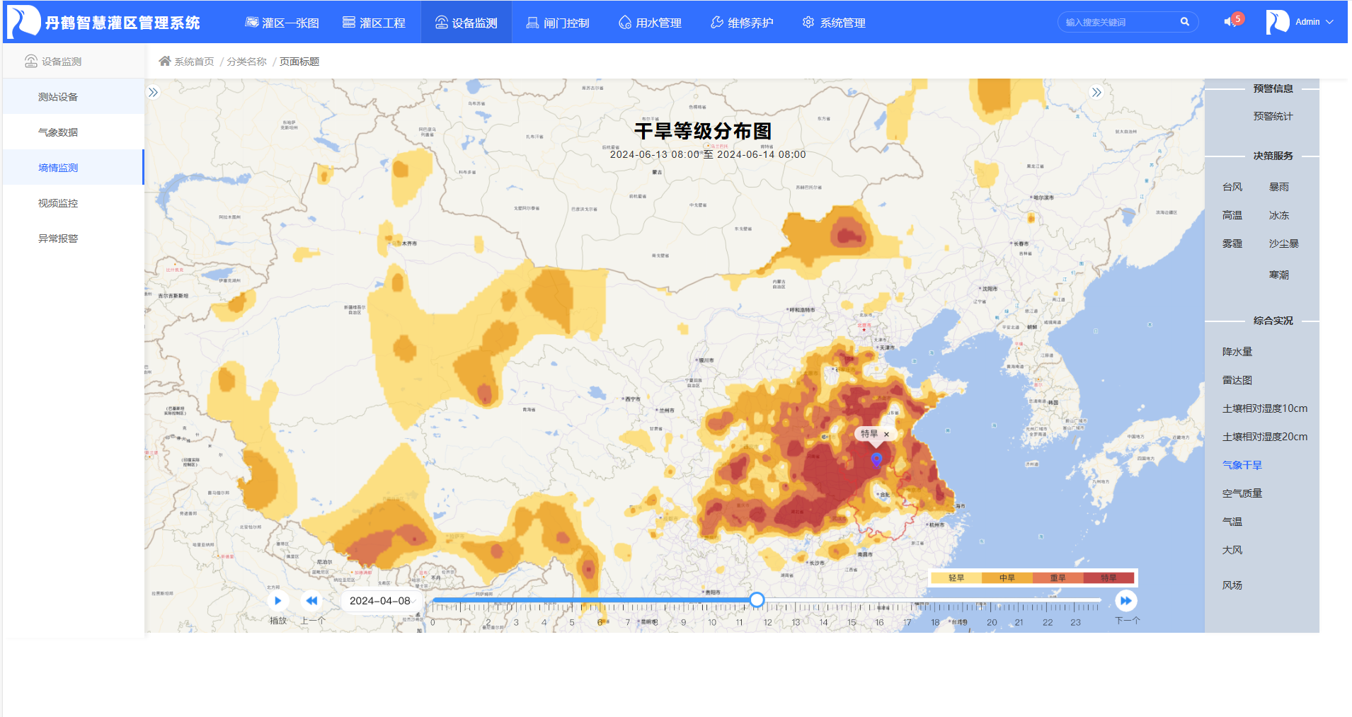The image size is (1352, 717).
Task: Click the timeline slider handle
Action: tap(757, 600)
